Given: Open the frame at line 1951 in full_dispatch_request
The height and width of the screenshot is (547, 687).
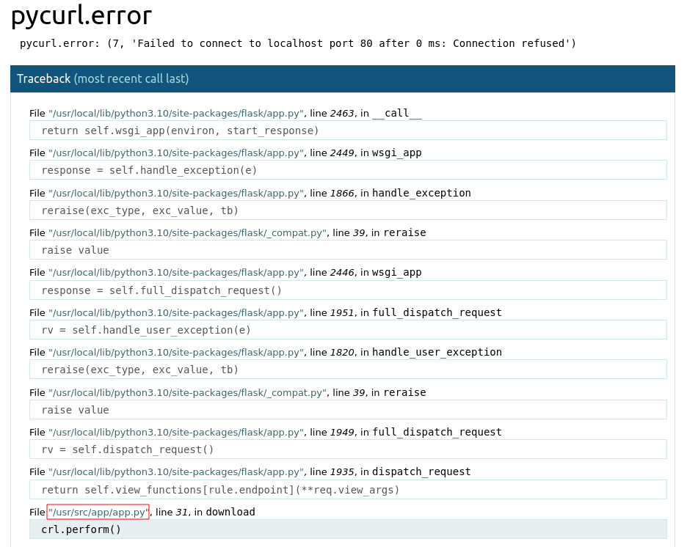Looking at the screenshot, I should click(266, 313).
